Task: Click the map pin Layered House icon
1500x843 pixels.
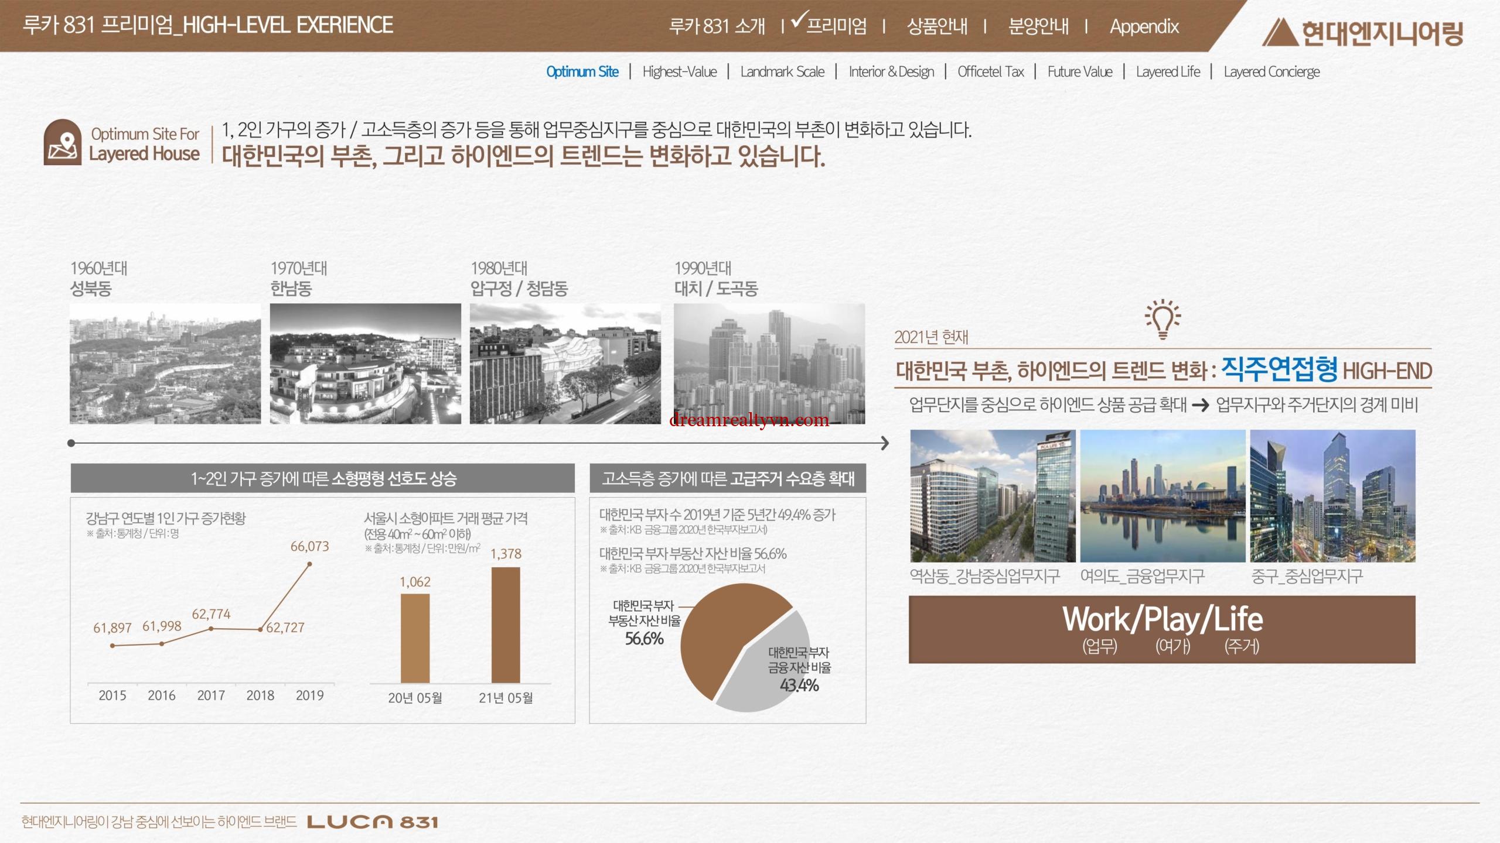Action: 62,142
